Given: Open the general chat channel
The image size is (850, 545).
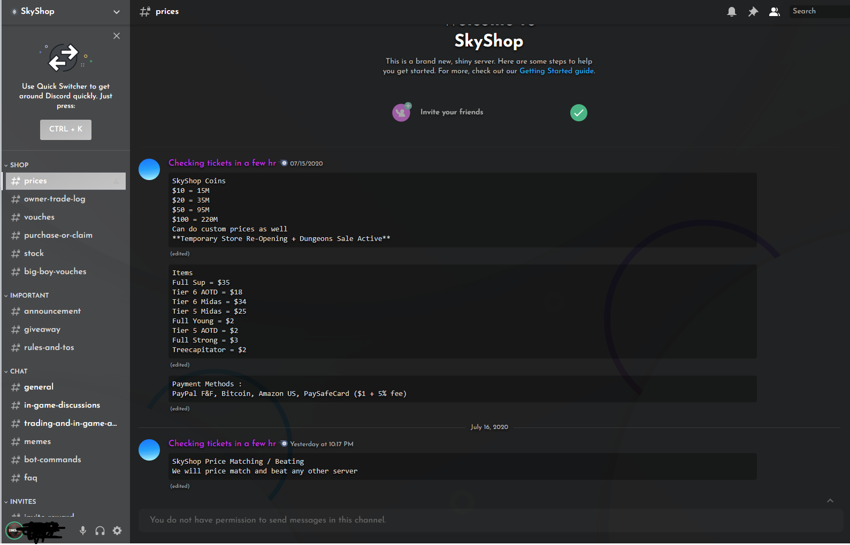Looking at the screenshot, I should (x=66, y=387).
